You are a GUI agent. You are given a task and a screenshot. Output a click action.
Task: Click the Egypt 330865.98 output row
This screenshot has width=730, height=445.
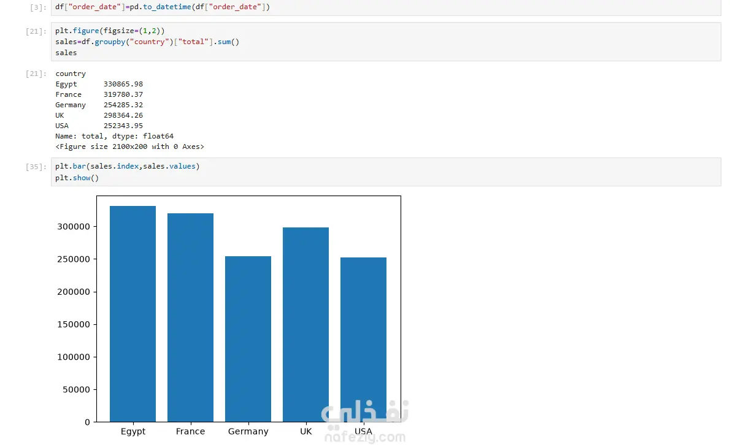click(x=99, y=84)
